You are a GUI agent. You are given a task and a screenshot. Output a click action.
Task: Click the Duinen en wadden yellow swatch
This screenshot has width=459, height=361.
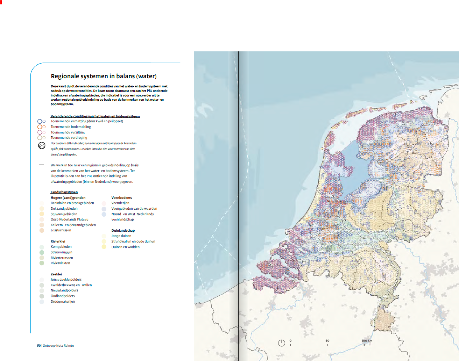tap(104, 247)
